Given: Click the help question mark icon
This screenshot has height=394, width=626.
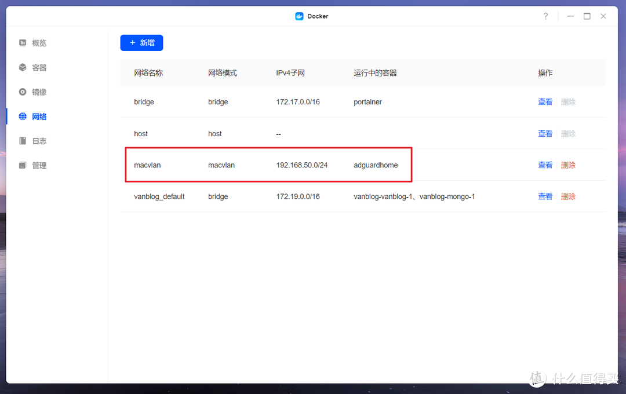Looking at the screenshot, I should pos(545,16).
